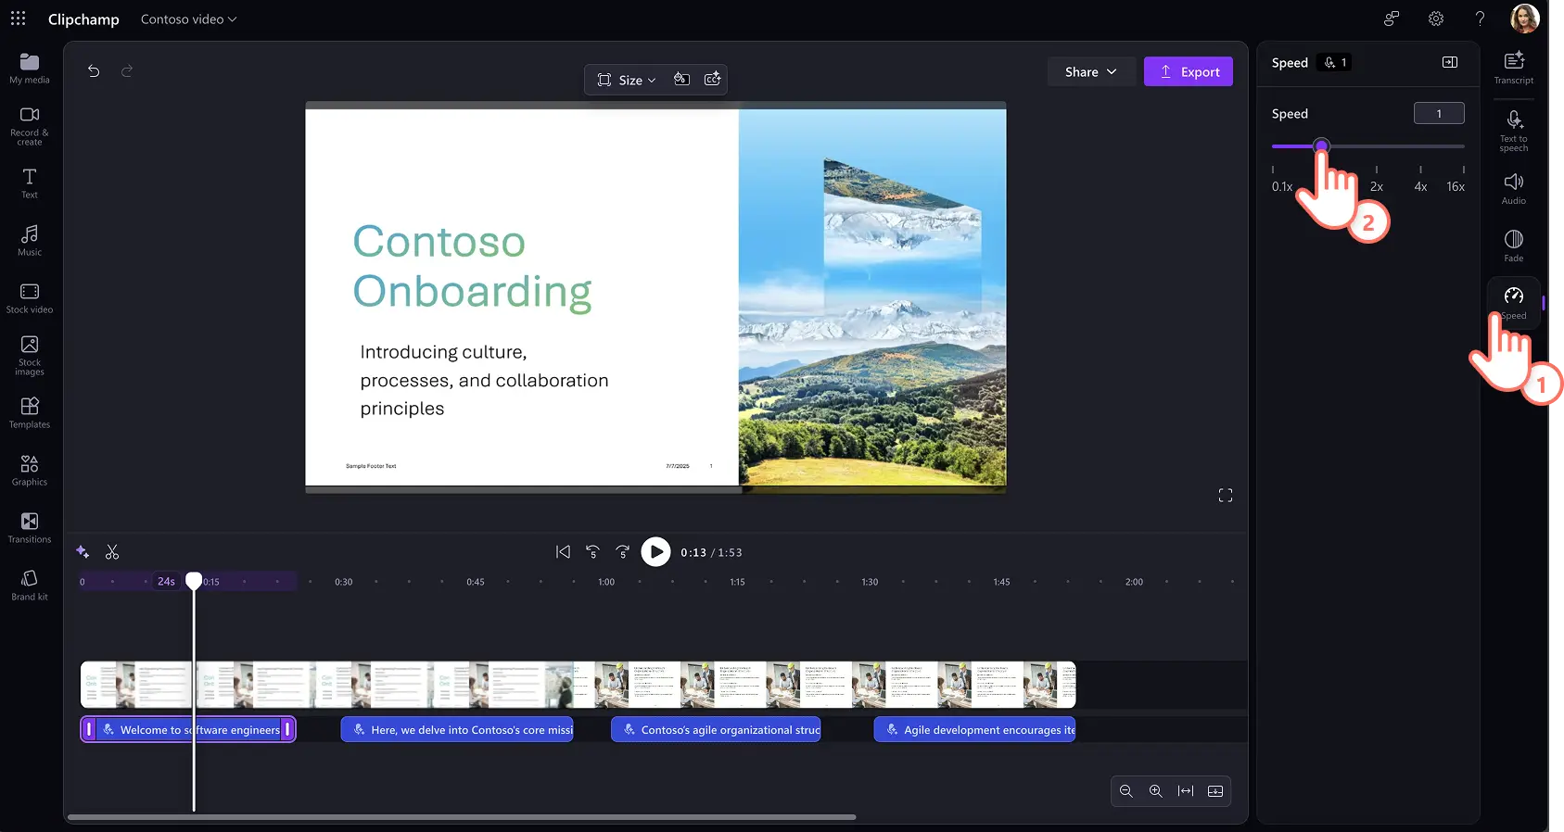Play the video preview
1564x832 pixels.
point(655,552)
